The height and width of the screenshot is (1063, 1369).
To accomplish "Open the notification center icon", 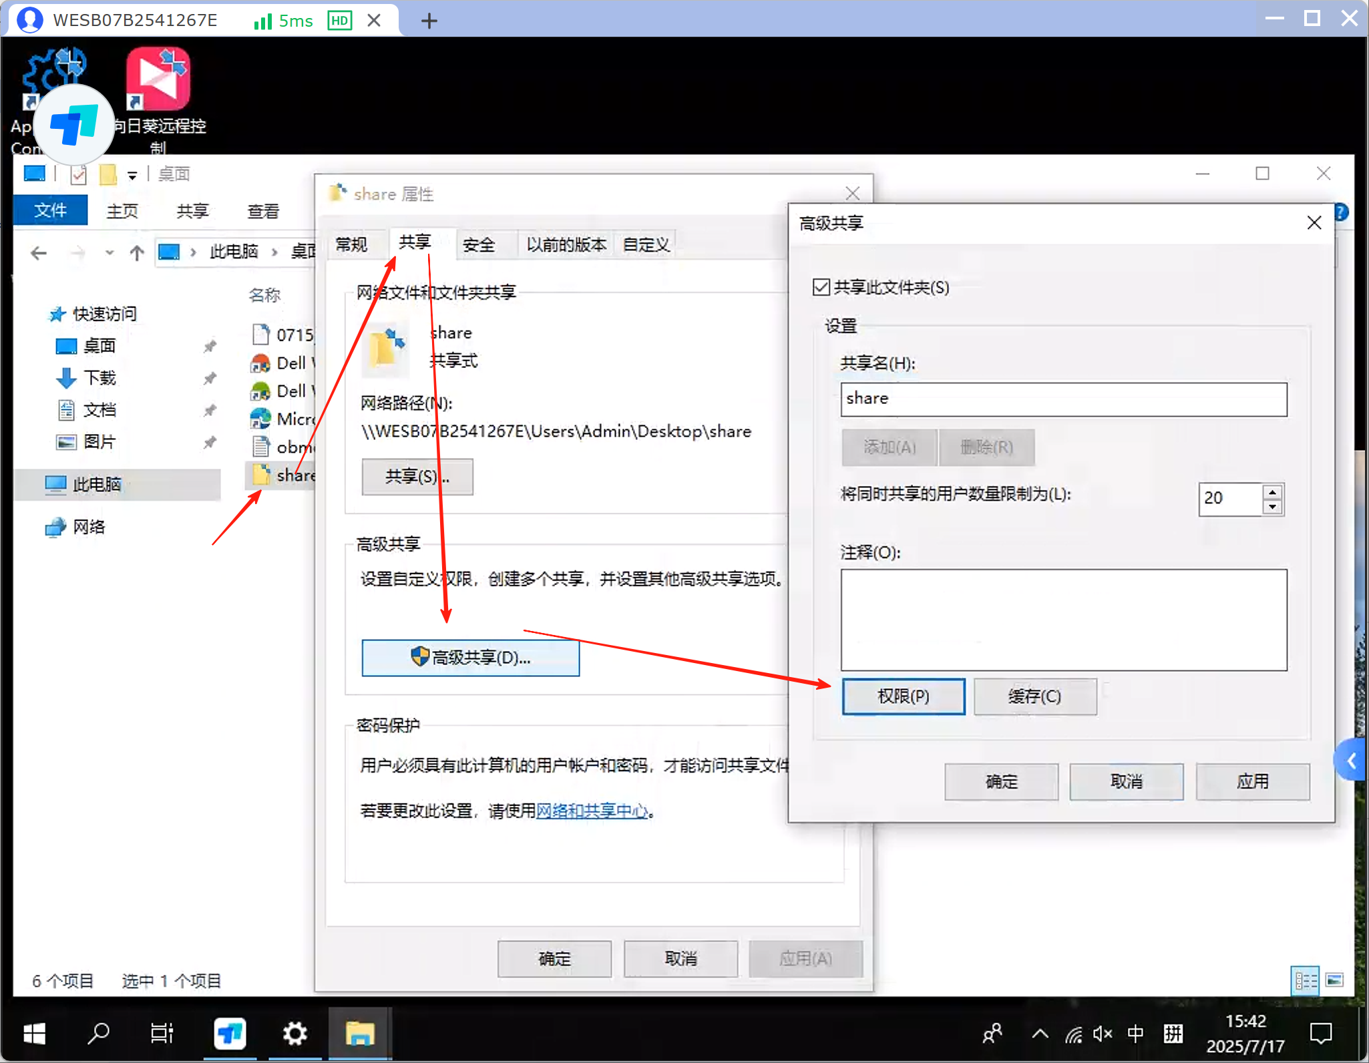I will click(1320, 1034).
